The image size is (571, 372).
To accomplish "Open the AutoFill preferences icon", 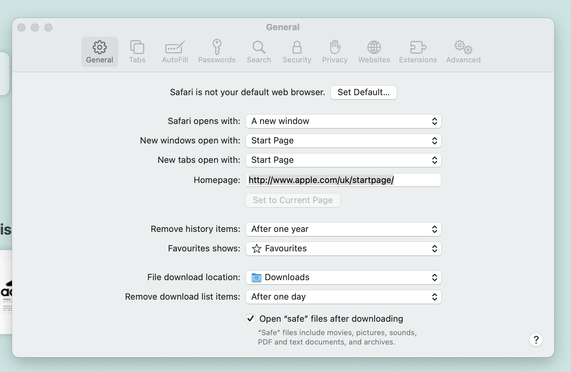I will (x=175, y=47).
